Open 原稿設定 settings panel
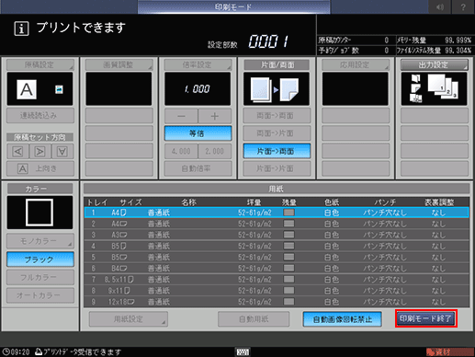 point(40,64)
